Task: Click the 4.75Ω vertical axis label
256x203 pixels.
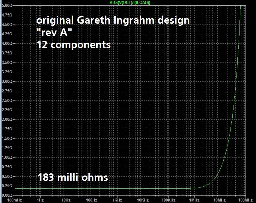Action: click(x=7, y=15)
